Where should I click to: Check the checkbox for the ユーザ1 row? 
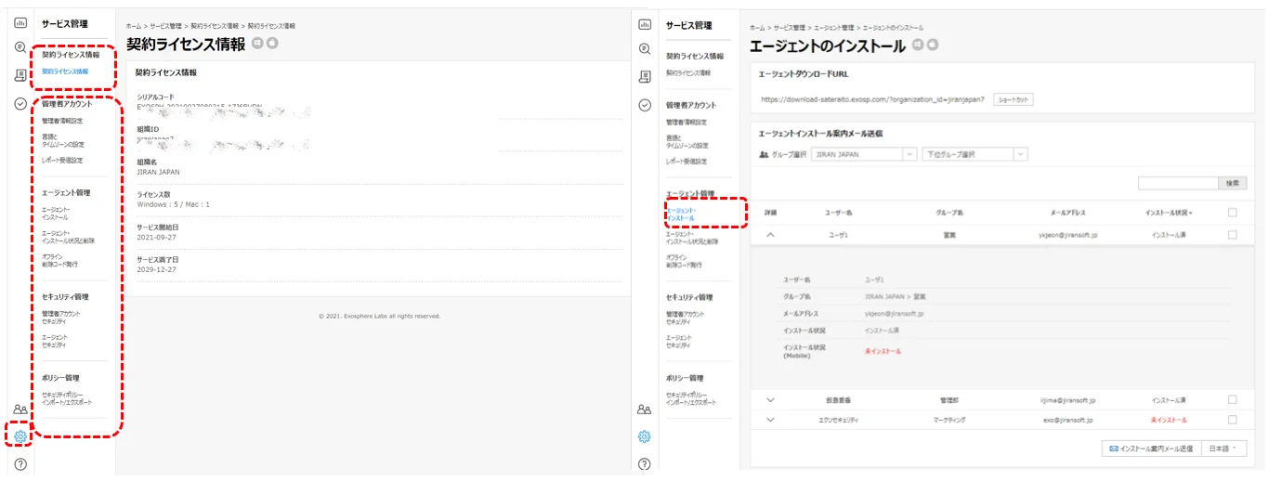(1232, 235)
